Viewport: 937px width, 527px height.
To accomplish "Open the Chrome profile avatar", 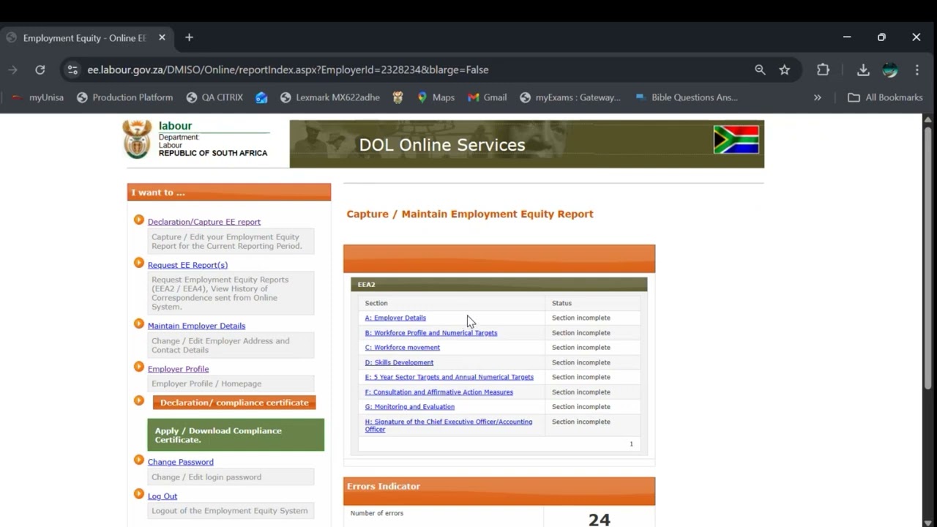I will pos(890,70).
